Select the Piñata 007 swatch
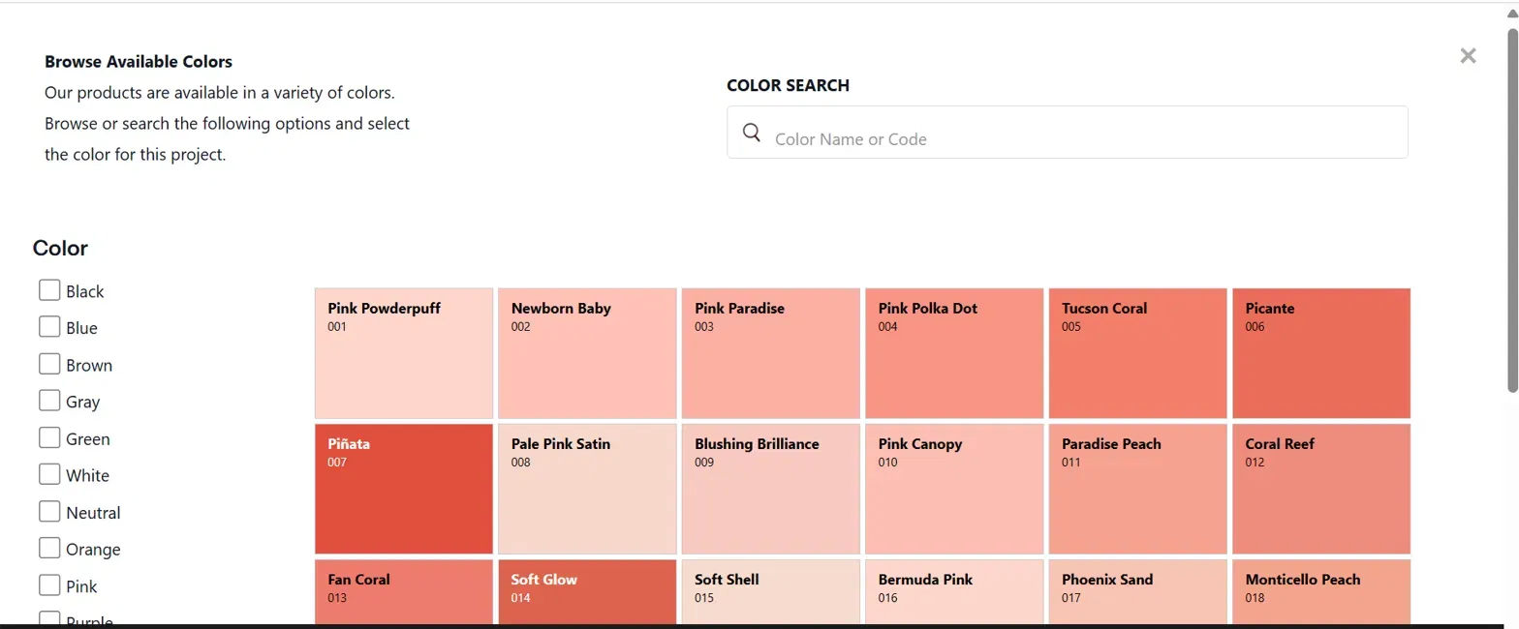This screenshot has height=629, width=1519. click(404, 489)
